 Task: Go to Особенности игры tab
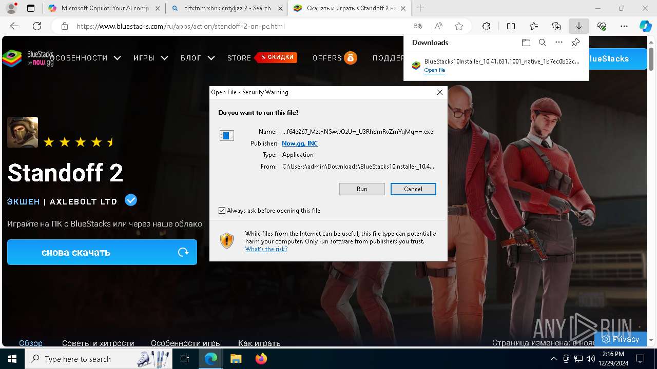186,343
